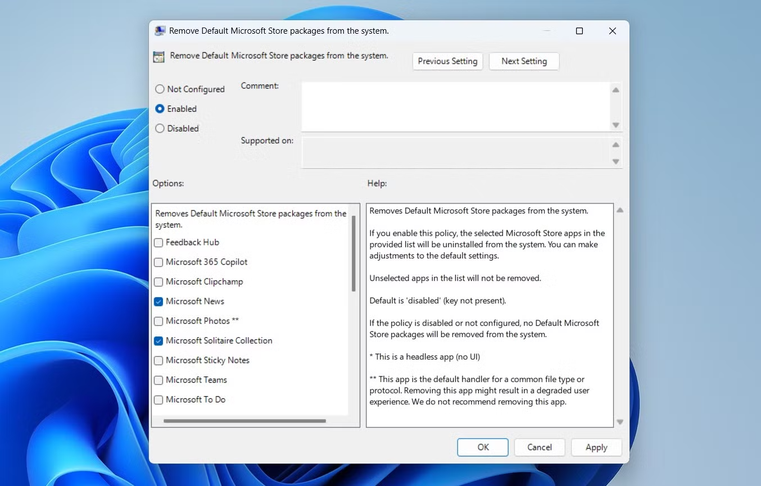Check the Microsoft 365 Copilot checkbox
Viewport: 761px width, 486px height.
coord(158,262)
